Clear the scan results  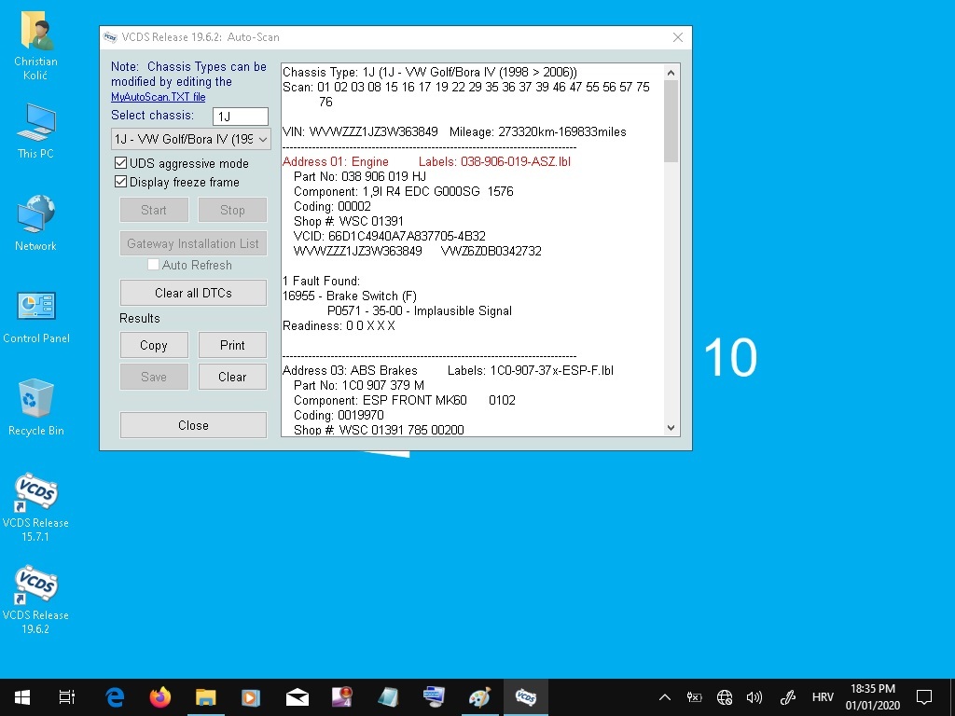coord(232,377)
